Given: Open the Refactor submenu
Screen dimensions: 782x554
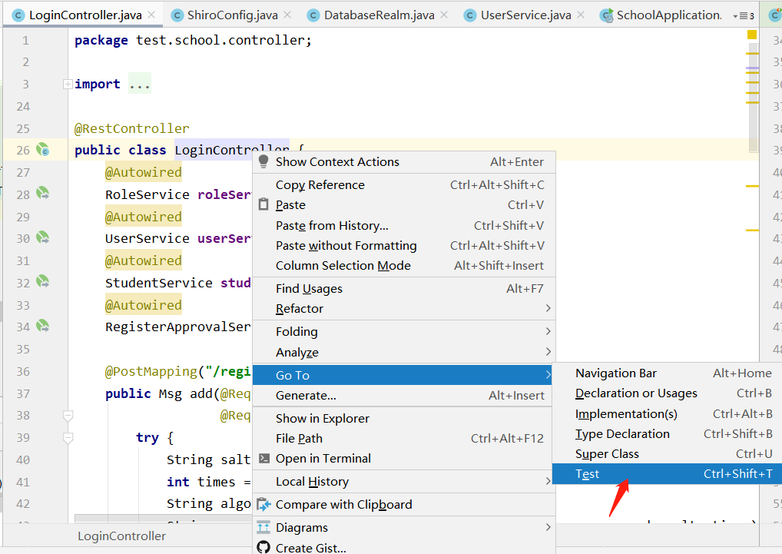Looking at the screenshot, I should pyautogui.click(x=404, y=309).
